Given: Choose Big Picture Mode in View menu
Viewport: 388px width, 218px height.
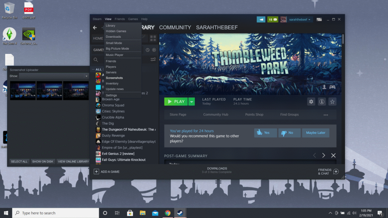Looking at the screenshot, I should tap(117, 48).
